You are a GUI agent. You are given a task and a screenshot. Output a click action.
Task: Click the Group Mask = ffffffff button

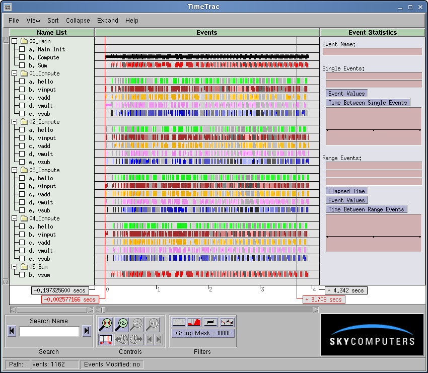click(x=203, y=333)
